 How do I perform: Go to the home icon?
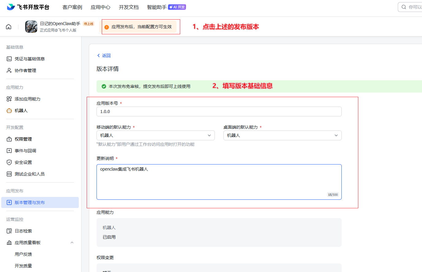pyautogui.click(x=9, y=27)
